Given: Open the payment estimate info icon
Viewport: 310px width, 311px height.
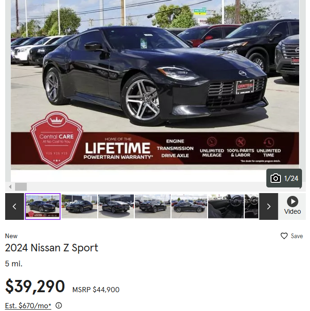Looking at the screenshot, I should [59, 305].
